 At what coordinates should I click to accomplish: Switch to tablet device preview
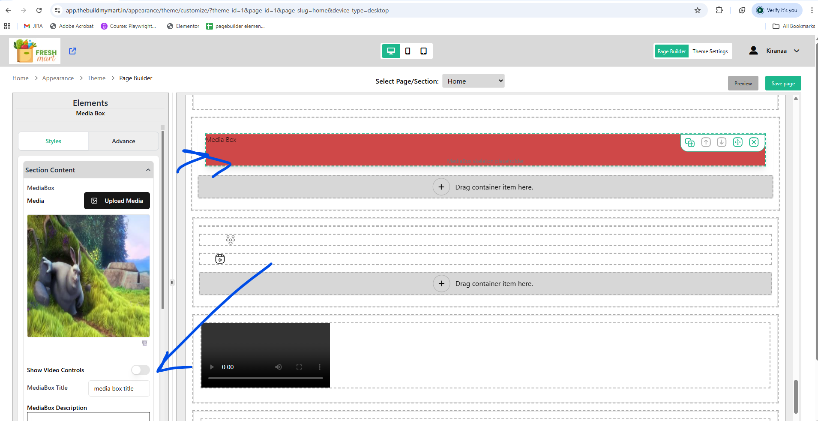pyautogui.click(x=423, y=51)
